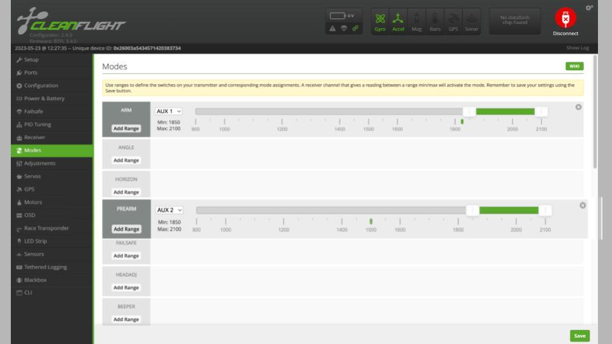The height and width of the screenshot is (344, 612).
Task: Click the Disconnect USB icon
Action: [565, 18]
